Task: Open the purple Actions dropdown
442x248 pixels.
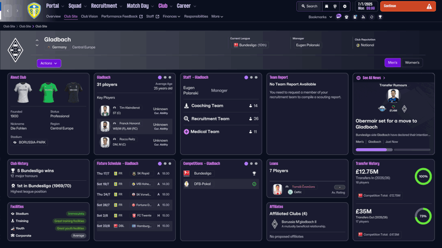Action: [x=49, y=63]
